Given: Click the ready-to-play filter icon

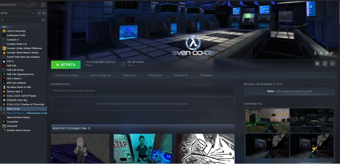Looking at the screenshot, I should click(44, 13).
